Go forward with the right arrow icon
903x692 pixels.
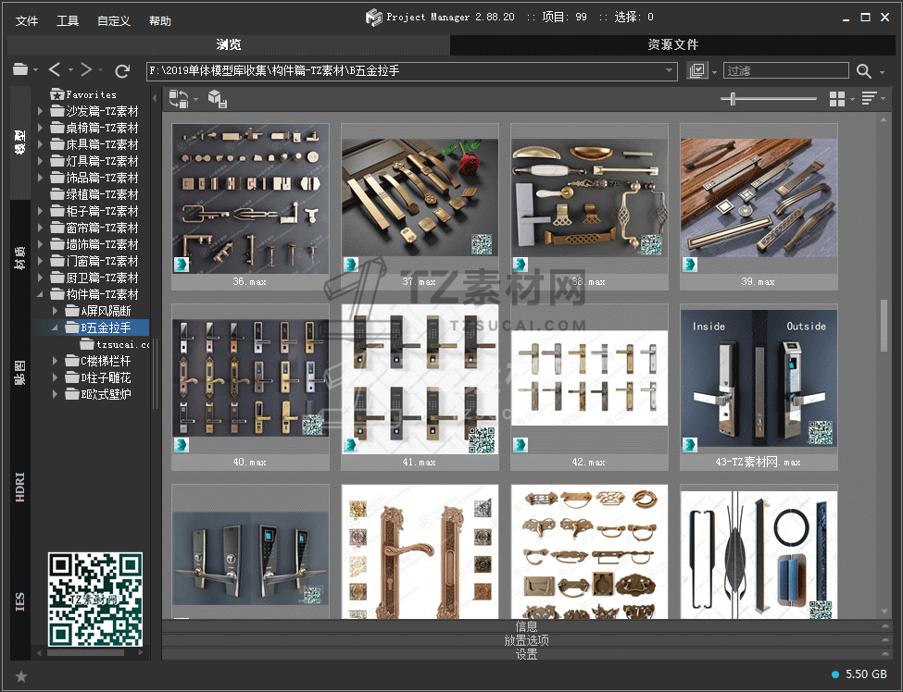click(x=85, y=70)
